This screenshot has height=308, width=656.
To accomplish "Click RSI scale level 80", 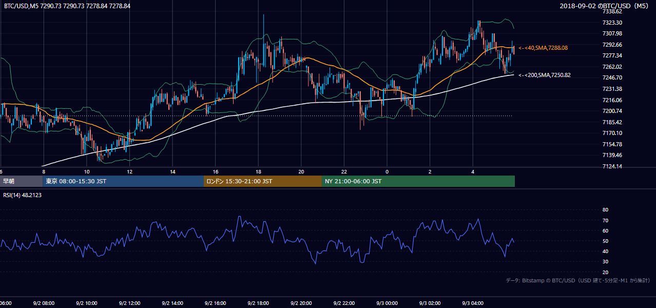I will tap(605, 210).
